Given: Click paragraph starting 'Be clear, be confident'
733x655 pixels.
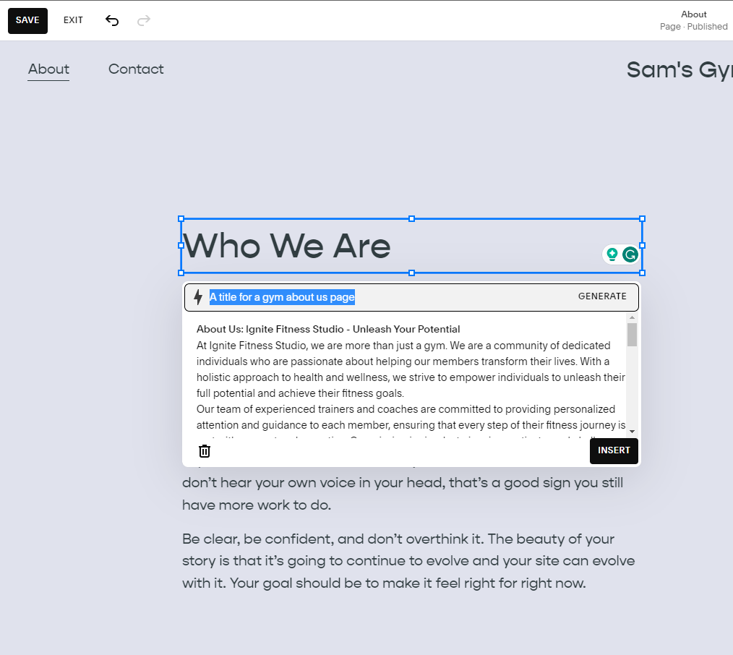Looking at the screenshot, I should 408,561.
